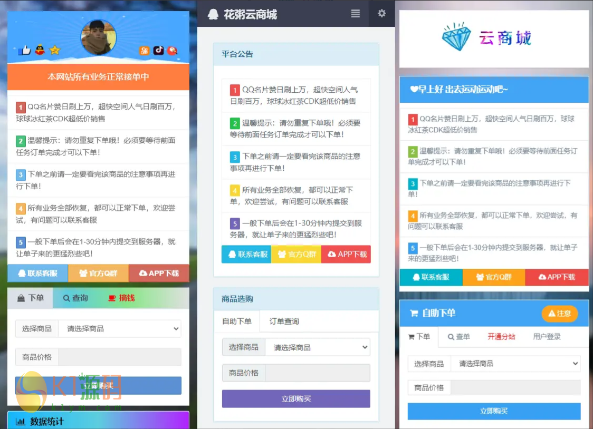Image resolution: width=593 pixels, height=429 pixels.
Task: Click notice 3 in 平台公告 panel
Action: (x=296, y=162)
